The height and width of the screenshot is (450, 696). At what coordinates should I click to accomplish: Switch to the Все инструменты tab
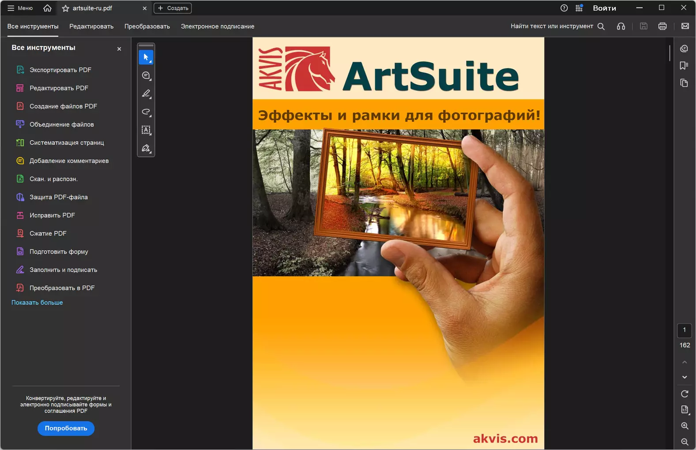point(33,26)
